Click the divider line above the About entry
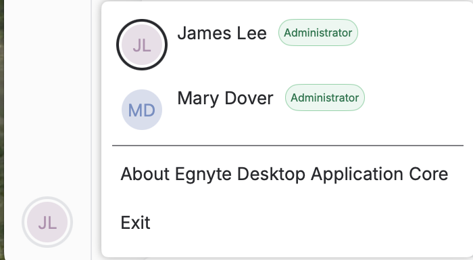This screenshot has height=260, width=473. pos(288,146)
